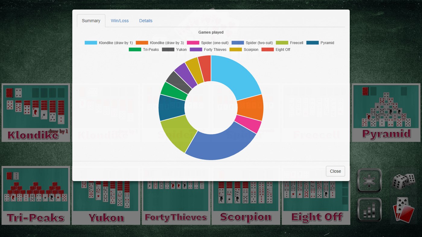Click the dark teal Pyramid chart segment
This screenshot has width=422, height=237.
(171, 108)
